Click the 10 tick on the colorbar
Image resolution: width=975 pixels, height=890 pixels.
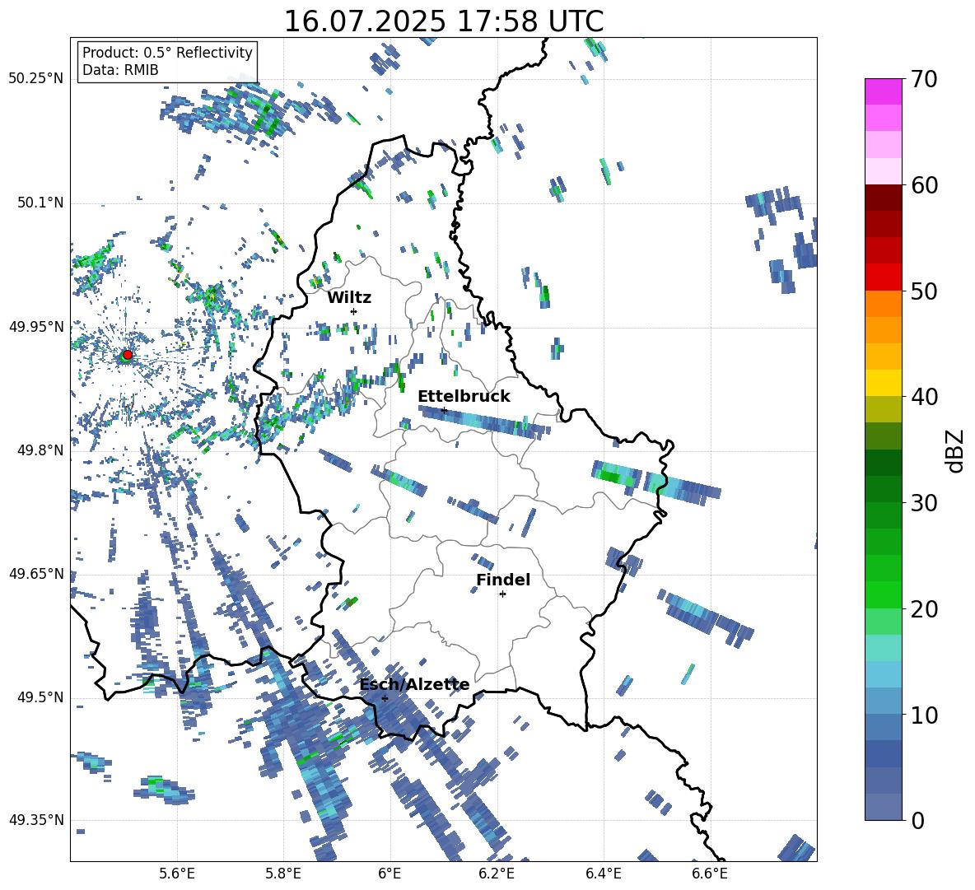[x=924, y=715]
